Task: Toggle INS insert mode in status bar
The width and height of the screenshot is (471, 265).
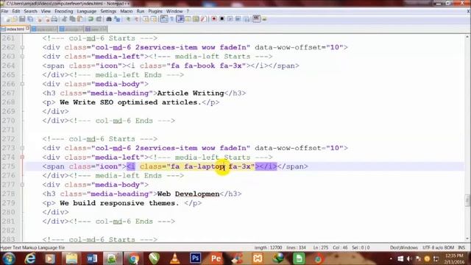Action: pos(461,247)
